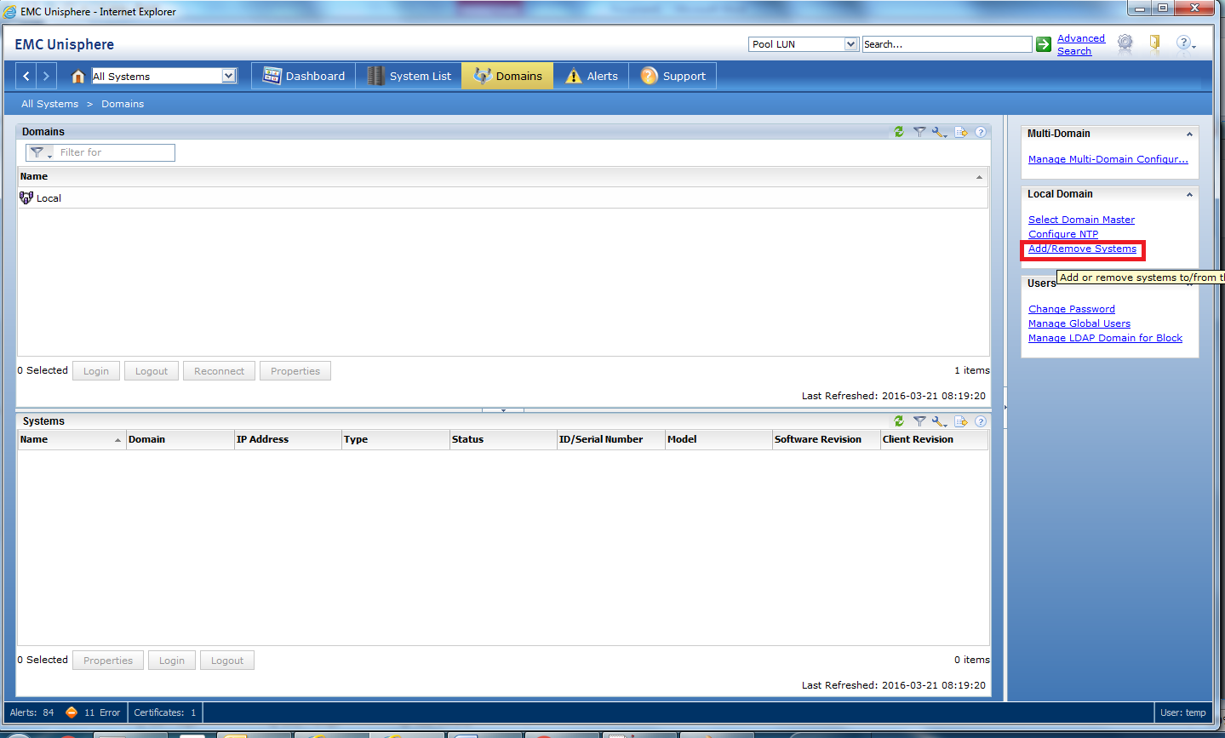The width and height of the screenshot is (1225, 738).
Task: Click Logout in the Systems panel
Action: [227, 661]
